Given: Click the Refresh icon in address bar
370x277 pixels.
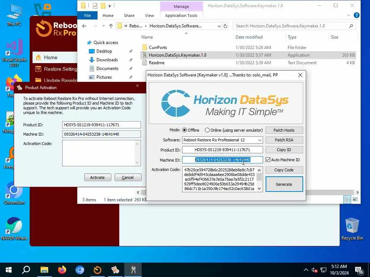Looking at the screenshot, I should pos(225,26).
